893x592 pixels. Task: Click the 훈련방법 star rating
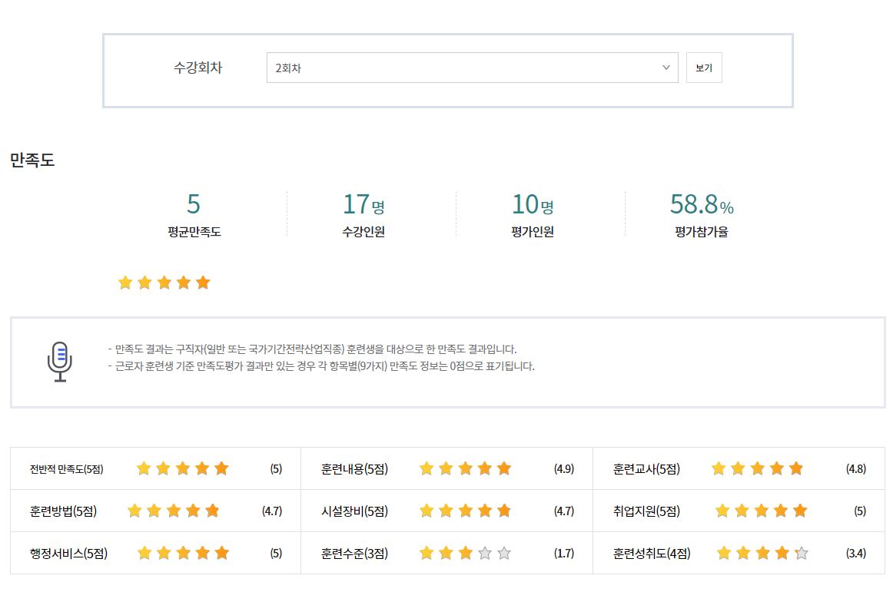173,511
